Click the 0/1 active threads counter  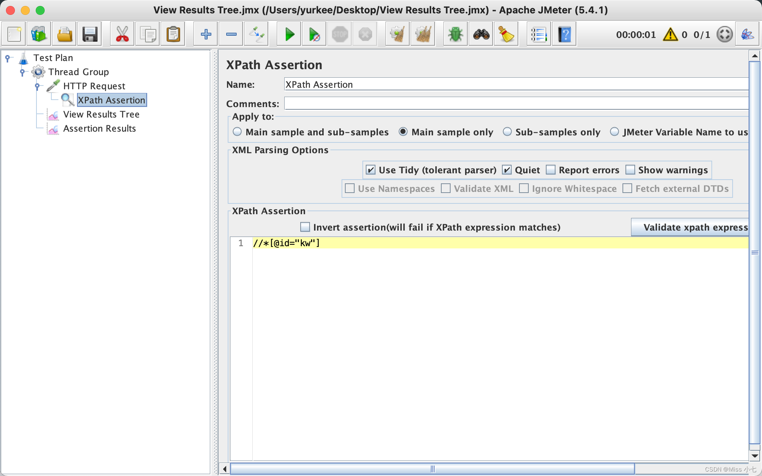[x=702, y=35]
